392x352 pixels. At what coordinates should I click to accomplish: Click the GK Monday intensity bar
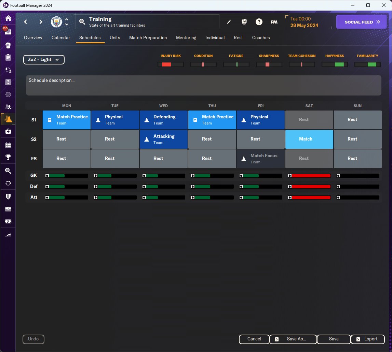[x=69, y=176]
